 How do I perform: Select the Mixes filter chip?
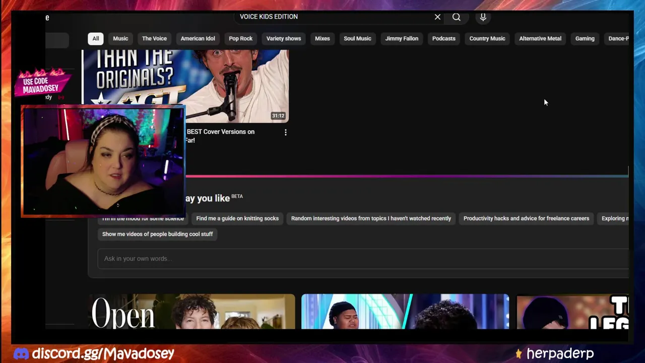pos(322,39)
